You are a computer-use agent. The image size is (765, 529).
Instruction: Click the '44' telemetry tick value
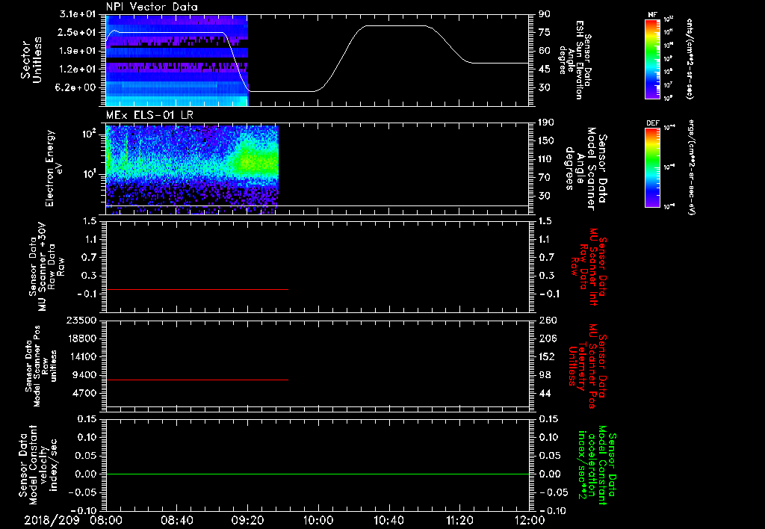pyautogui.click(x=545, y=393)
